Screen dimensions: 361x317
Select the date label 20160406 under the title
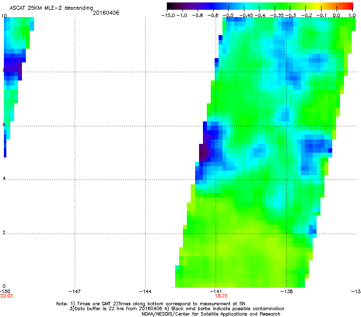[106, 13]
